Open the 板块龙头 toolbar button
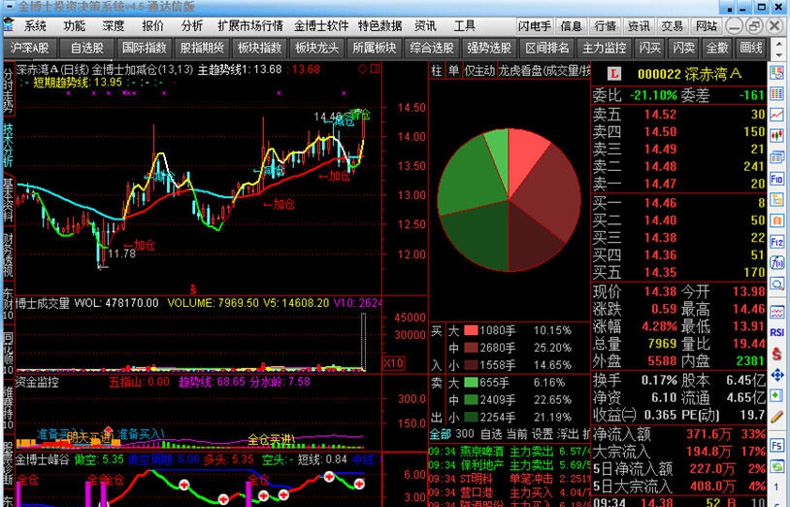The image size is (790, 507). 317,48
